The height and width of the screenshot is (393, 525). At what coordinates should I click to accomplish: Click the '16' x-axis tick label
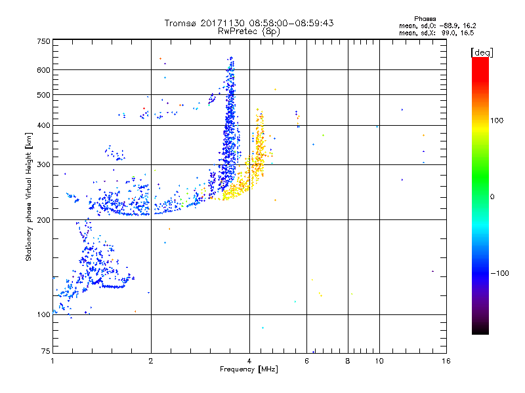coord(446,361)
